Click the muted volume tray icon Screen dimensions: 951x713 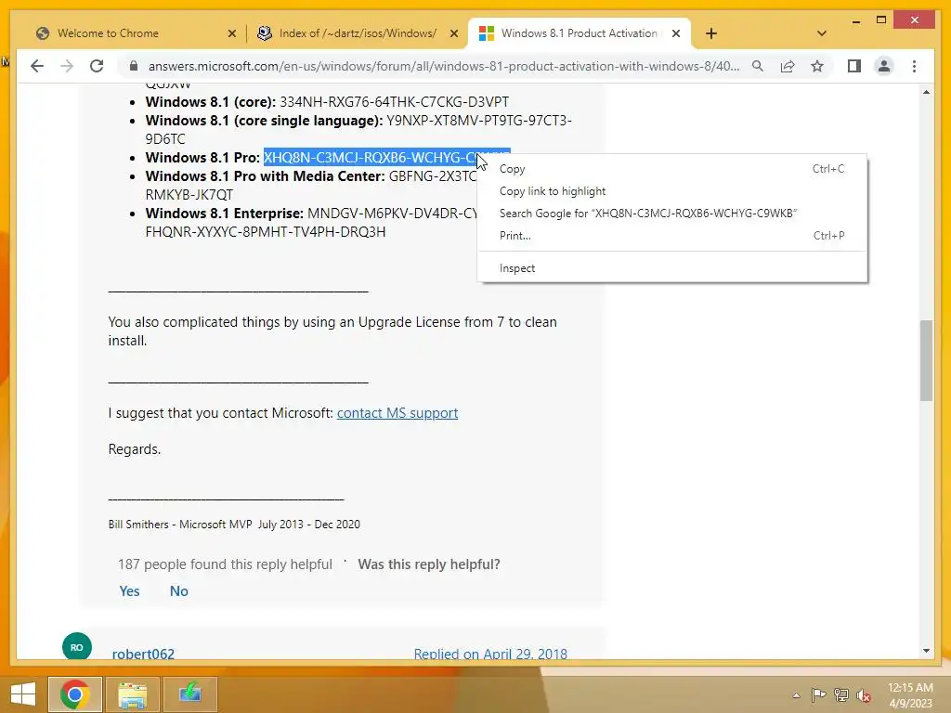[864, 695]
